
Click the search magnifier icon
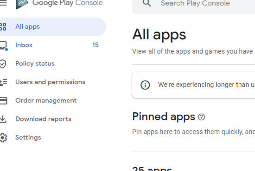click(147, 3)
